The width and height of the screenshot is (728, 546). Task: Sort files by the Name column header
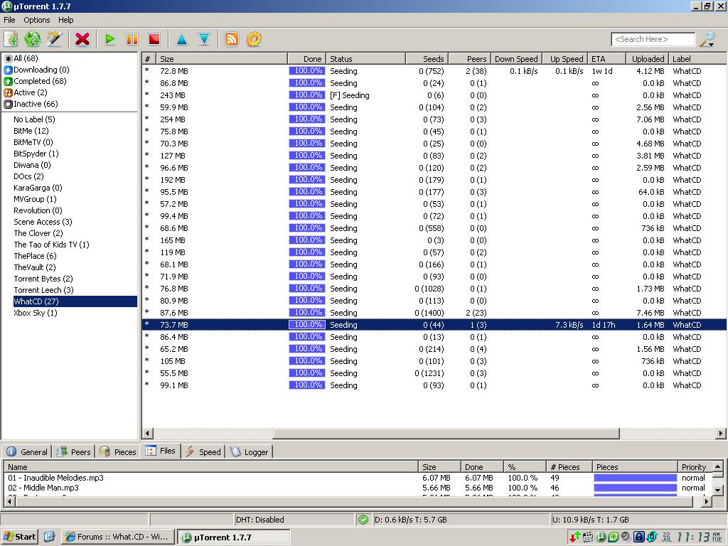(211, 467)
